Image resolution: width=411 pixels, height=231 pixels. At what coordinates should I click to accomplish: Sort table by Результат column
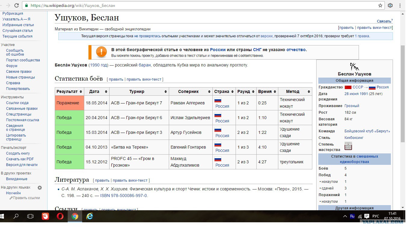pos(80,91)
